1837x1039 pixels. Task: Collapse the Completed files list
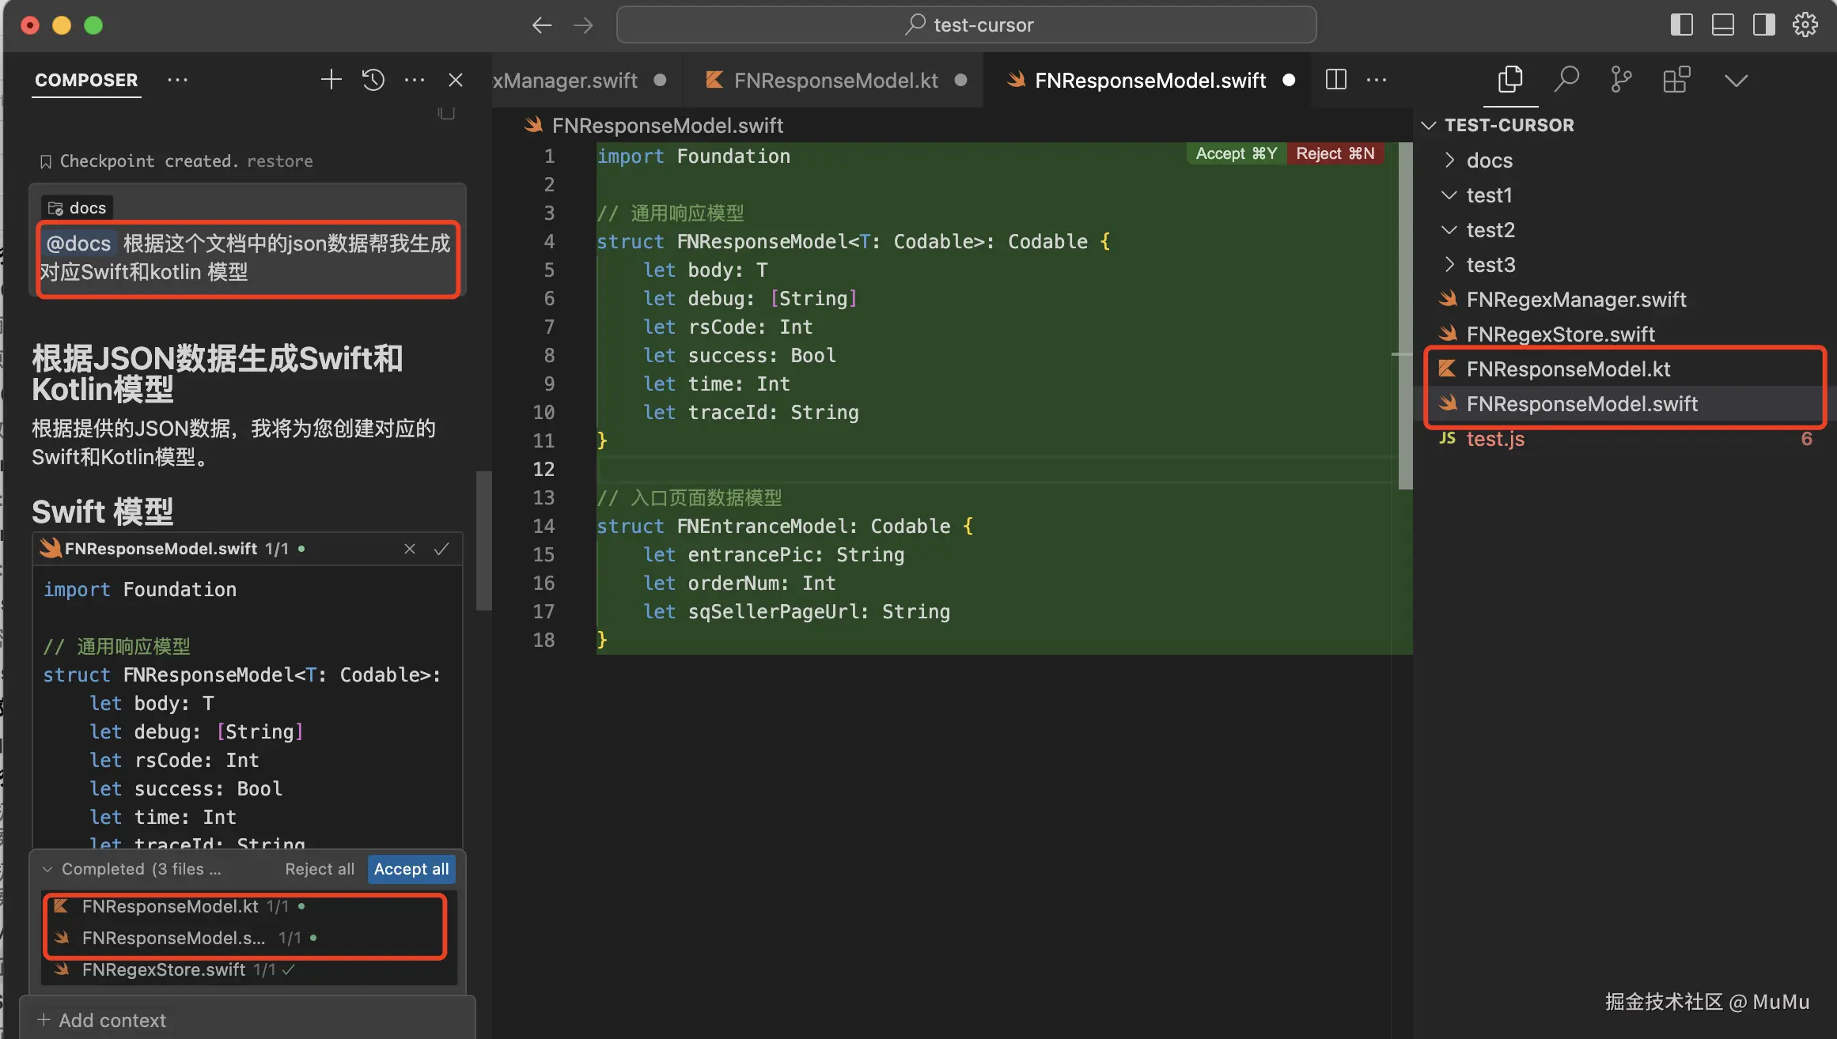click(47, 869)
